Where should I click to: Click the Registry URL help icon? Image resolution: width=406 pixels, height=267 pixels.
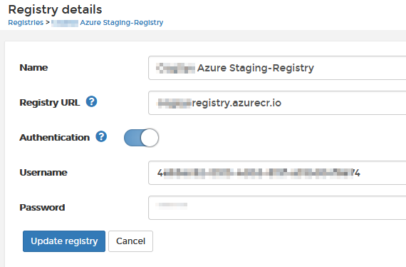click(91, 101)
